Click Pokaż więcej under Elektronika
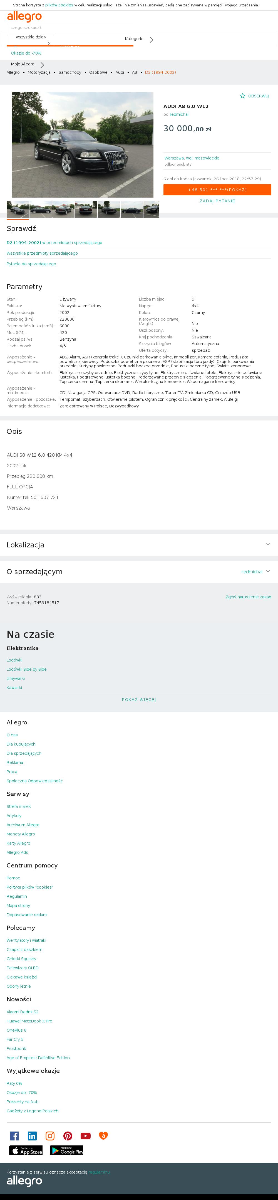 click(139, 699)
